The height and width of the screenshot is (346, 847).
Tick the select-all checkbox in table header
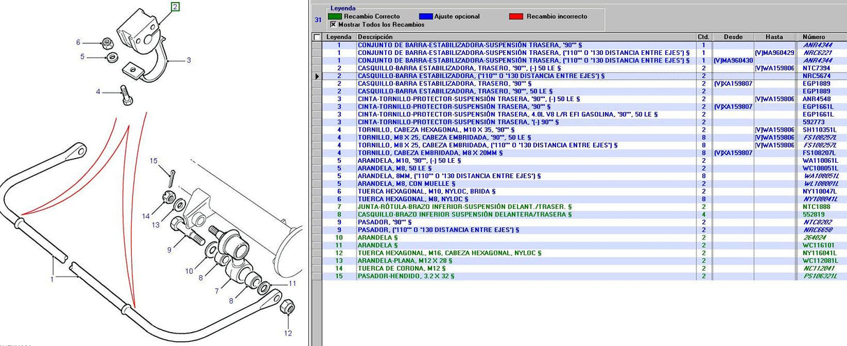318,37
